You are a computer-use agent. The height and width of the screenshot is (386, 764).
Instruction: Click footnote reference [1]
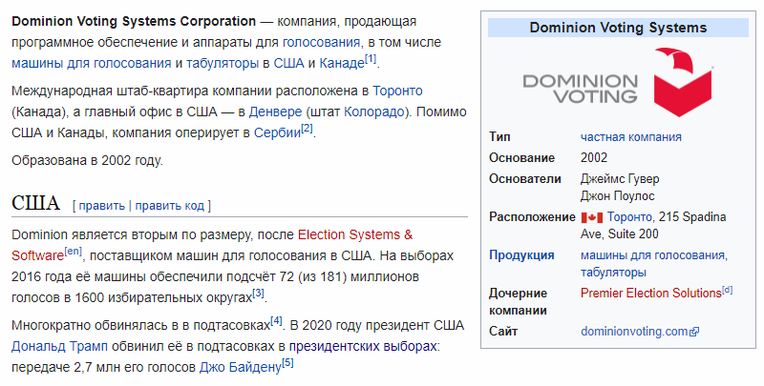pyautogui.click(x=371, y=59)
